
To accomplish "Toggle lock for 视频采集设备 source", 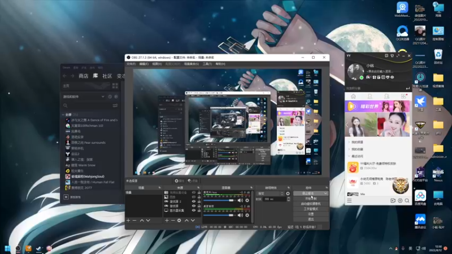I will 199,192.
